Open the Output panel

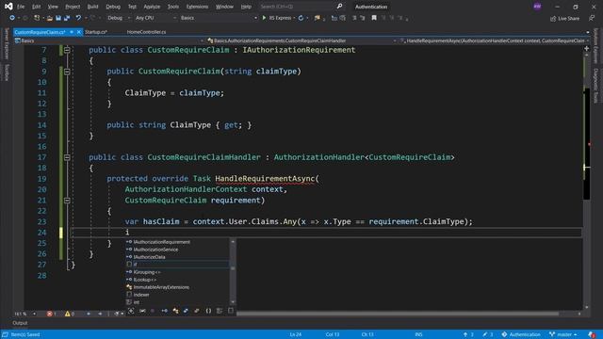pos(20,323)
